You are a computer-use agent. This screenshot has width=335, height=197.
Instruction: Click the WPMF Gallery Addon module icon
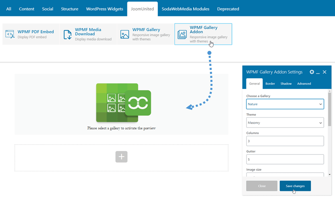click(182, 34)
